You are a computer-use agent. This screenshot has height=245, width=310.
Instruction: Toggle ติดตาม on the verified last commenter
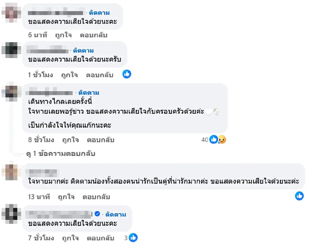[x=116, y=214]
